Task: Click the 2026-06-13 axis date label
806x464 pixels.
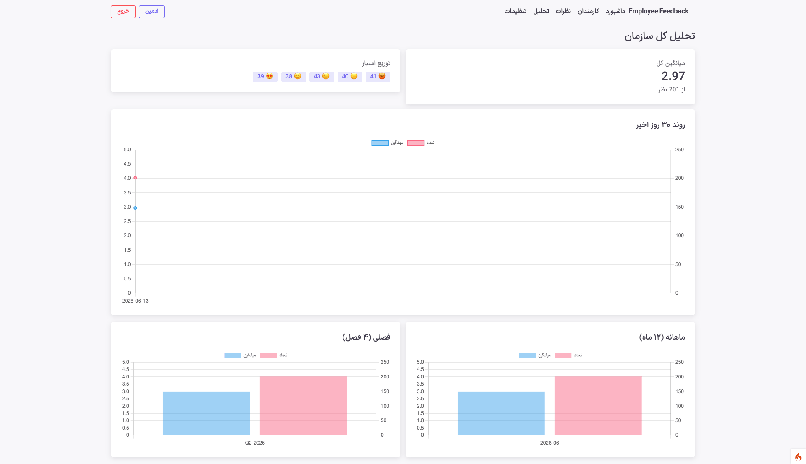Action: point(135,301)
